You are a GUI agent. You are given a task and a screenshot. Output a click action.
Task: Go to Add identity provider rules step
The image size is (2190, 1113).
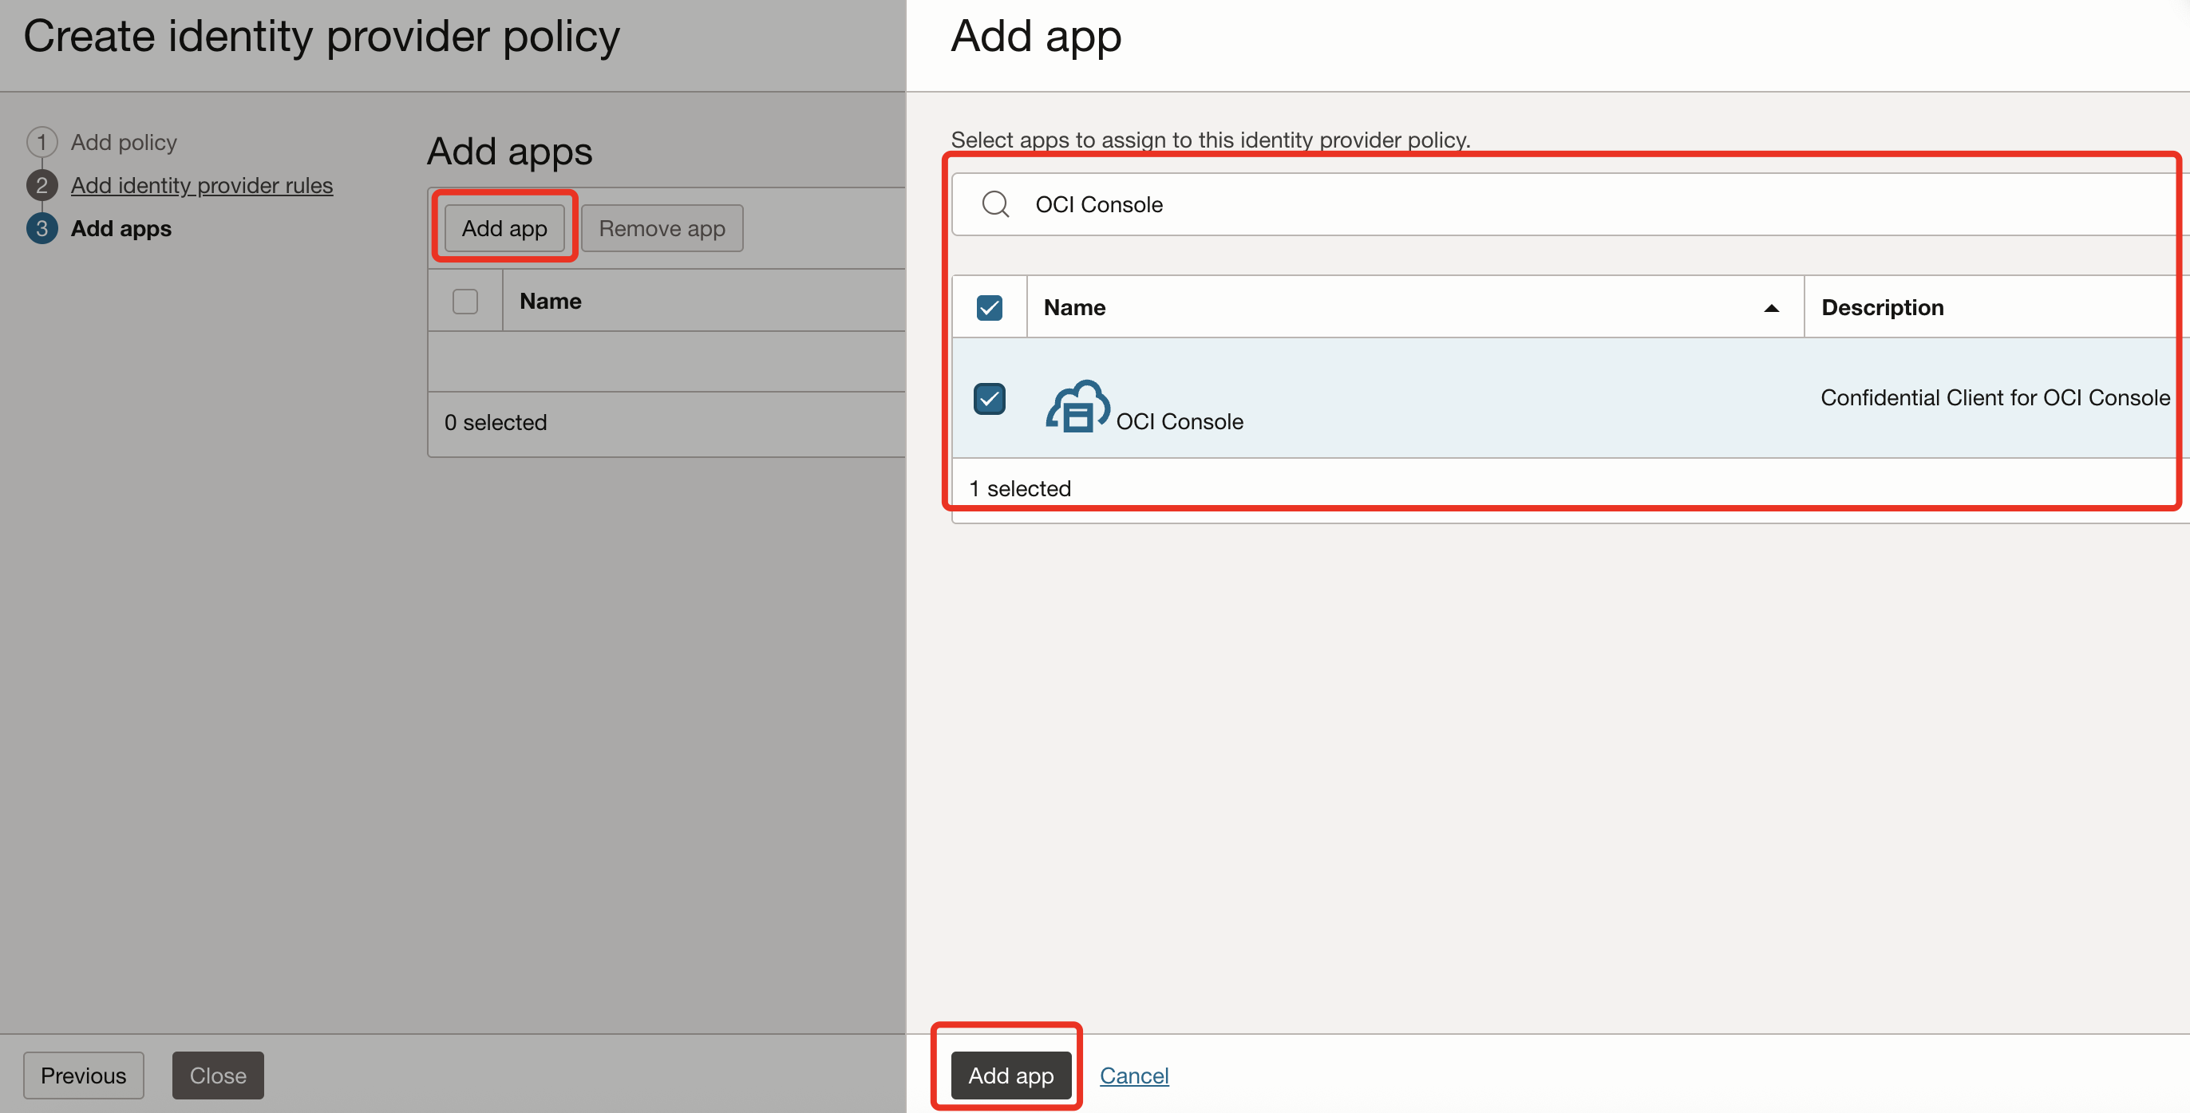tap(201, 185)
